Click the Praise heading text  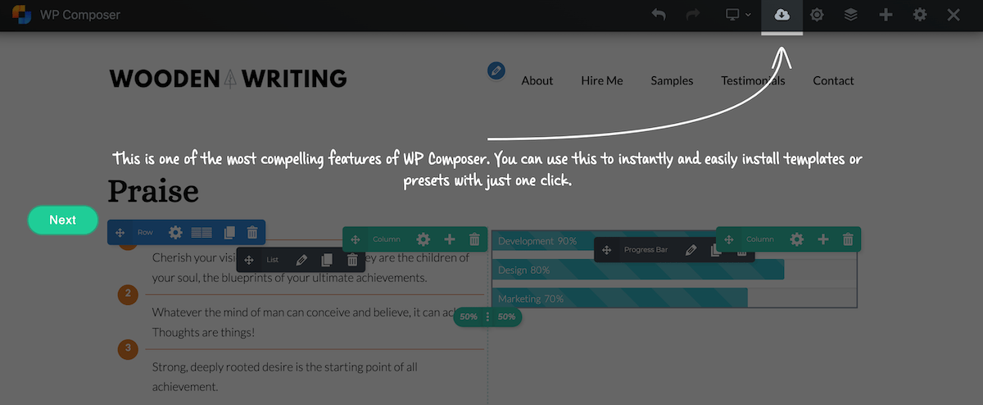(x=153, y=191)
